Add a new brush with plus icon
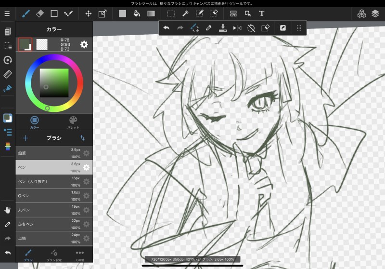The width and height of the screenshot is (385, 269). click(26, 138)
